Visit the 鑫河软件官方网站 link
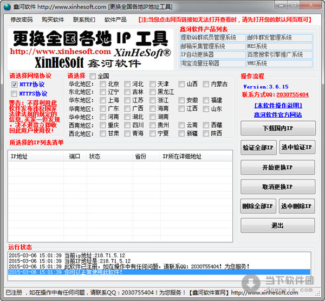The height and width of the screenshot is (301, 325). (x=278, y=115)
